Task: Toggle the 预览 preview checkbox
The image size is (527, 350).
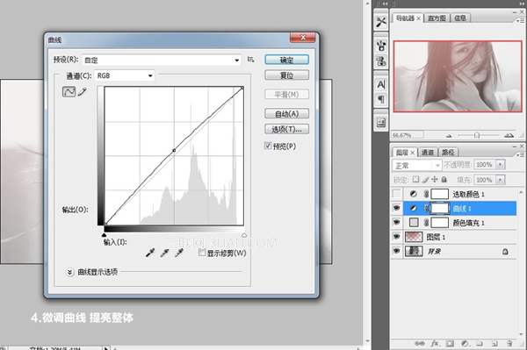Action: tap(268, 146)
